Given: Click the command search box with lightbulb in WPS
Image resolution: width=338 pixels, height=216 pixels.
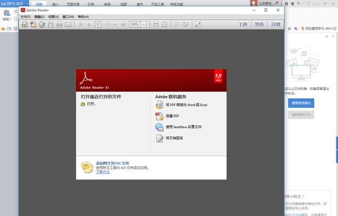Looking at the screenshot, I should pos(319,29).
